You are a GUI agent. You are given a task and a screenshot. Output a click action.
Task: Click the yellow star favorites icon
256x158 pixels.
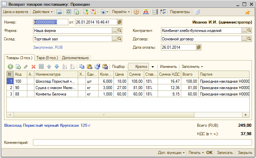(x=247, y=12)
